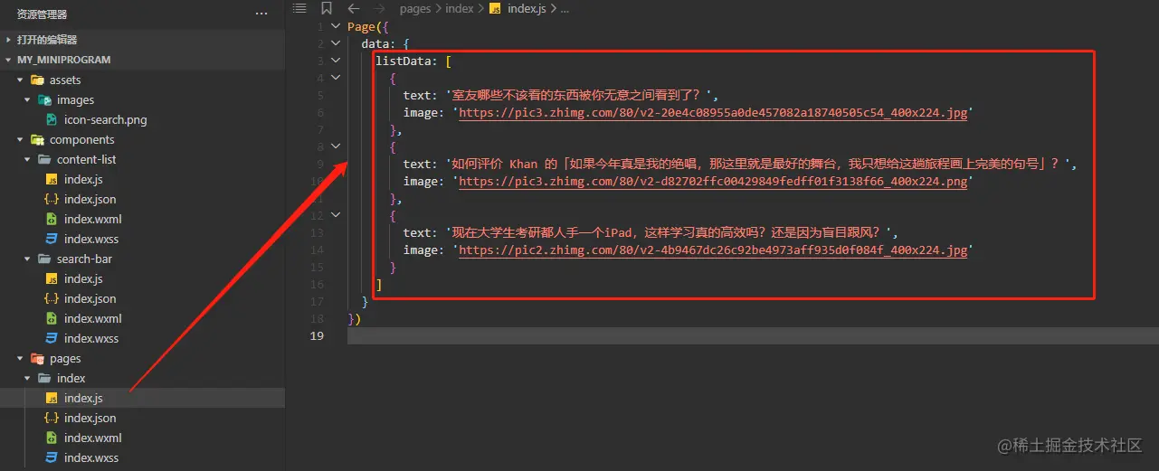
Task: Click the bookmark icon in editor toolbar
Action: tap(327, 8)
